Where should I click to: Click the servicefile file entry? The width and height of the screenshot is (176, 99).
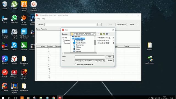tap(67, 43)
